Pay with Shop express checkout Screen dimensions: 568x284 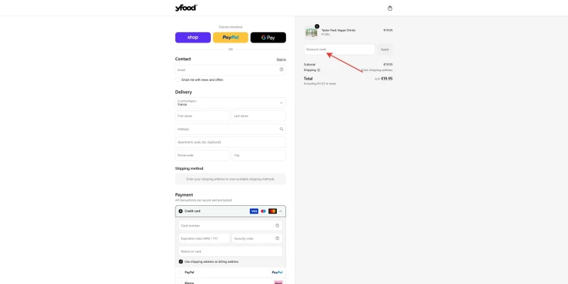click(192, 38)
